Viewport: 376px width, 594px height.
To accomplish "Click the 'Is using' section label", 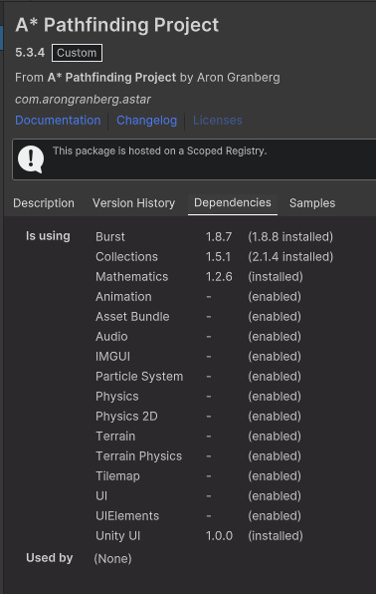I will [x=48, y=236].
